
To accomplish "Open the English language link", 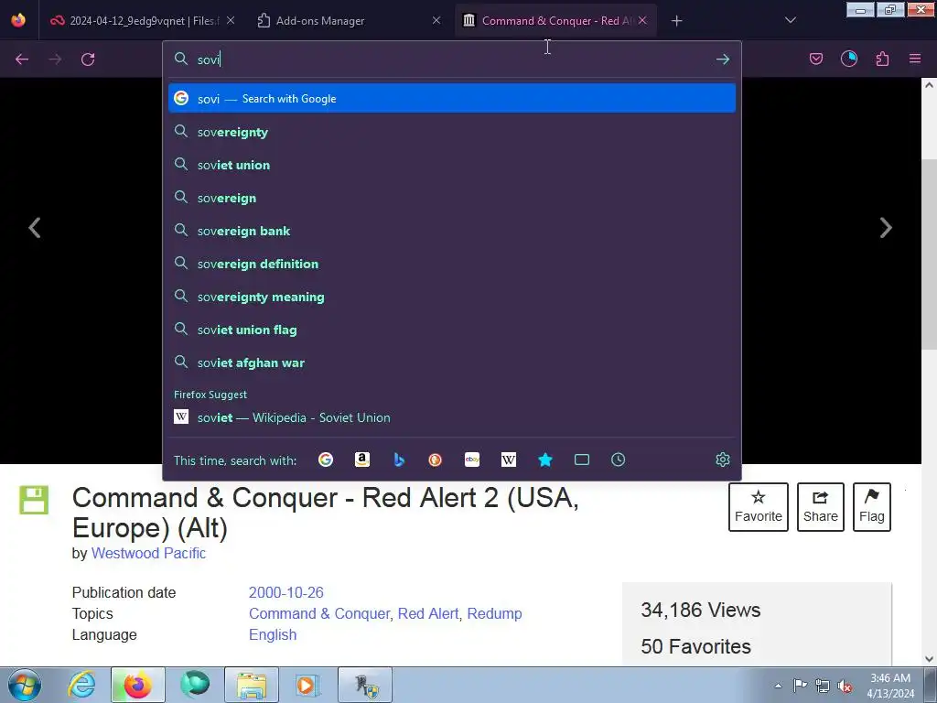I will (x=273, y=634).
